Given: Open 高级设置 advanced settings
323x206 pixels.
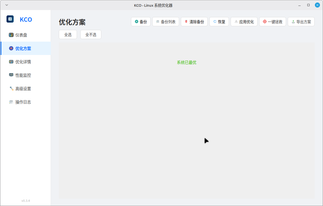Looking at the screenshot, I should pos(26,89).
